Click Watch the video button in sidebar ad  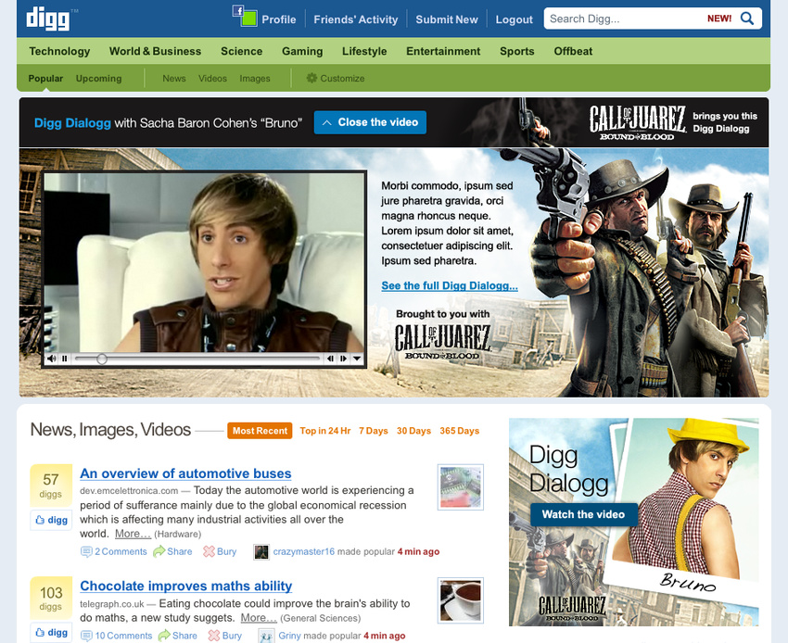[583, 514]
